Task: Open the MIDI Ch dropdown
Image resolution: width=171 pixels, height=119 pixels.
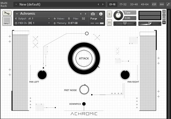Action: click(x=49, y=23)
